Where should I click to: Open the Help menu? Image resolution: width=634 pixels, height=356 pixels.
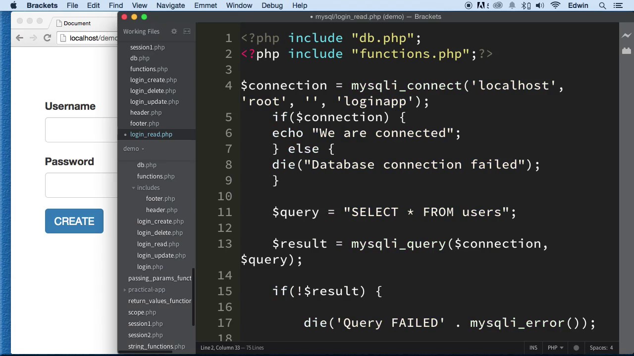pyautogui.click(x=300, y=5)
